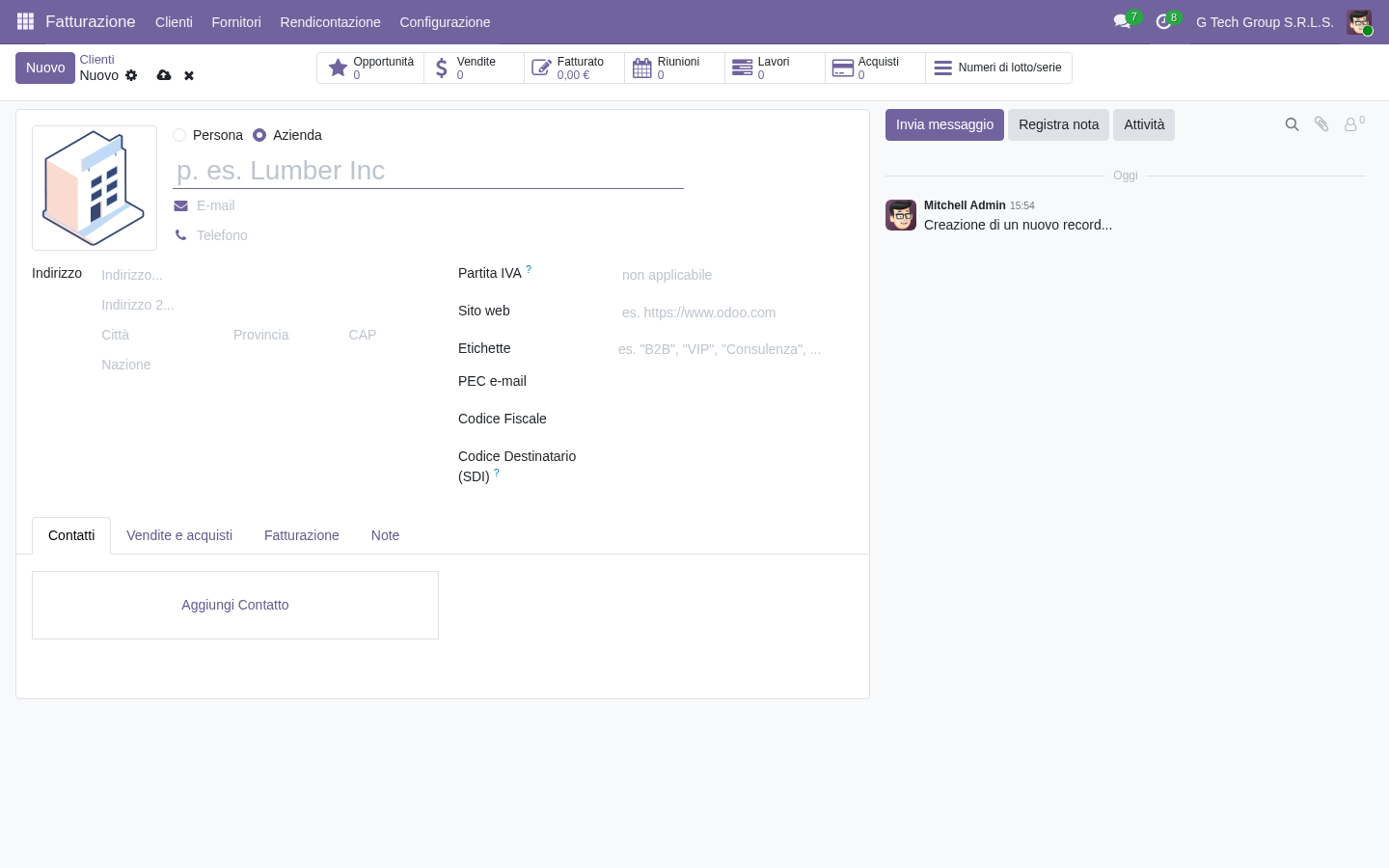Screen dimensions: 1389x868
Task: Save the record with the cloud icon
Action: 164,75
